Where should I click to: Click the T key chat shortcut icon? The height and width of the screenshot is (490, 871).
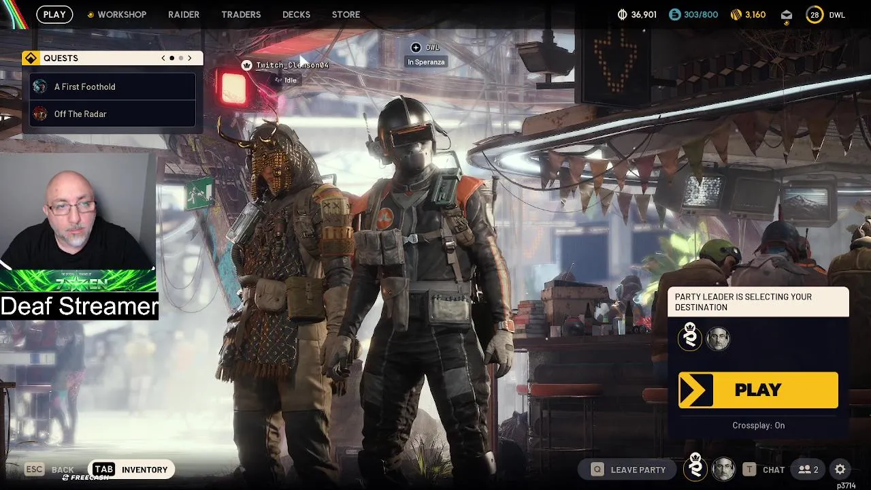click(x=749, y=470)
